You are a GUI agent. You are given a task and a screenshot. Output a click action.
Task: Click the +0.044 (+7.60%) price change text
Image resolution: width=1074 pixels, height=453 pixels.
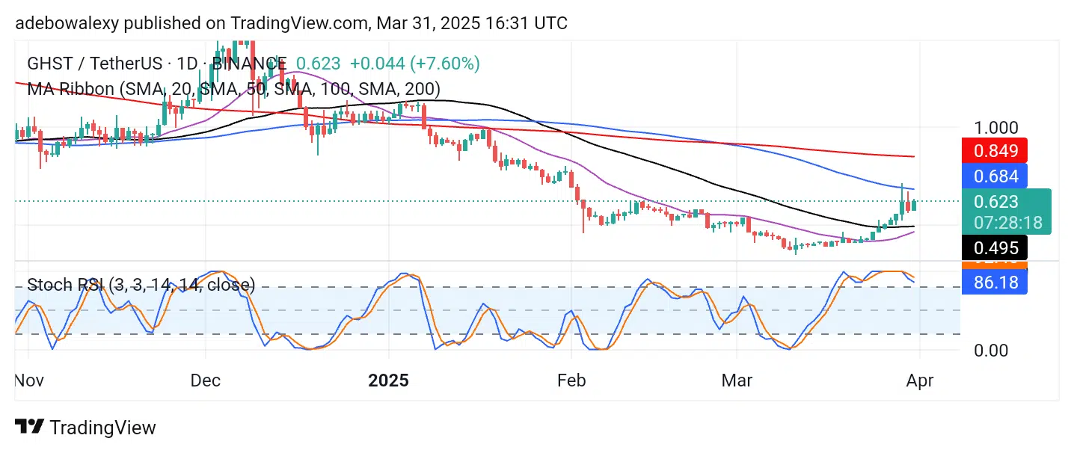point(414,64)
